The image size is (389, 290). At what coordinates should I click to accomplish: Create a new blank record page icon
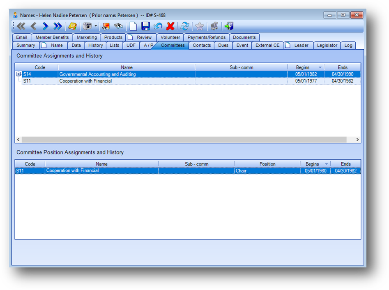click(133, 26)
